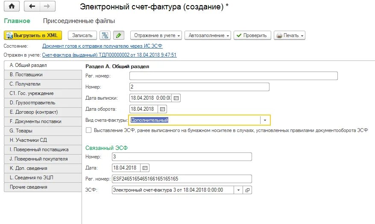The height and width of the screenshot is (224, 375).
Task: Toggle the green pencil edit icon
Action: pos(119,35)
